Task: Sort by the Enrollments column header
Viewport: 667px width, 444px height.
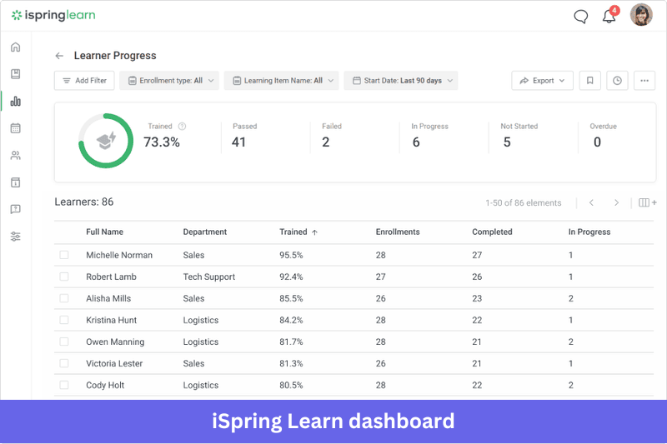Action: pos(398,232)
